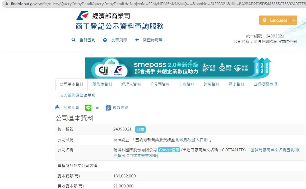Click header company name 瑞得林國際股份有限公司
The height and width of the screenshot is (189, 306).
tap(275, 41)
